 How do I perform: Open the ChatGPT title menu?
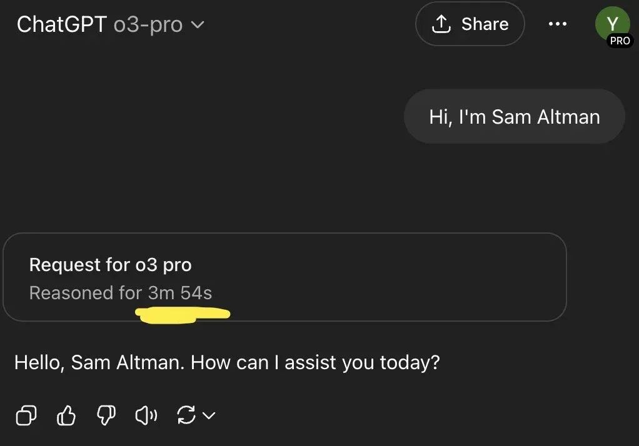(60, 24)
